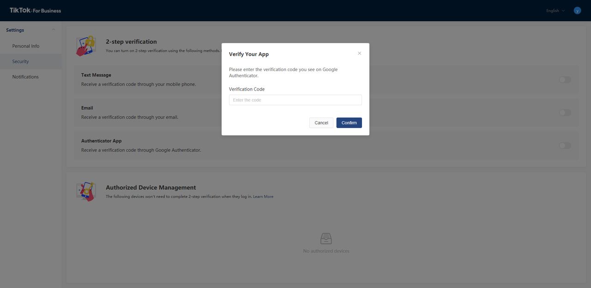Open the Personal Info settings page
Screen dimensions: 591x288
(x=26, y=46)
